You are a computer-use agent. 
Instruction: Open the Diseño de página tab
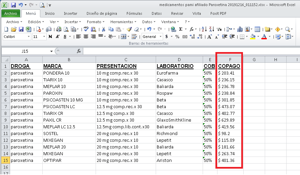102,13
